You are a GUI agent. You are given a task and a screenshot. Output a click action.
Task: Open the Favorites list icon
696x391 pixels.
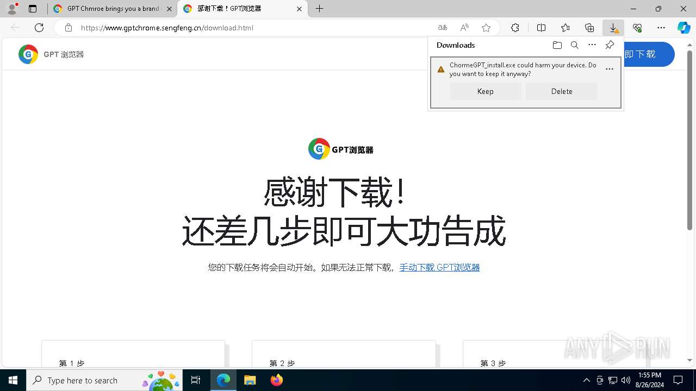coord(565,28)
